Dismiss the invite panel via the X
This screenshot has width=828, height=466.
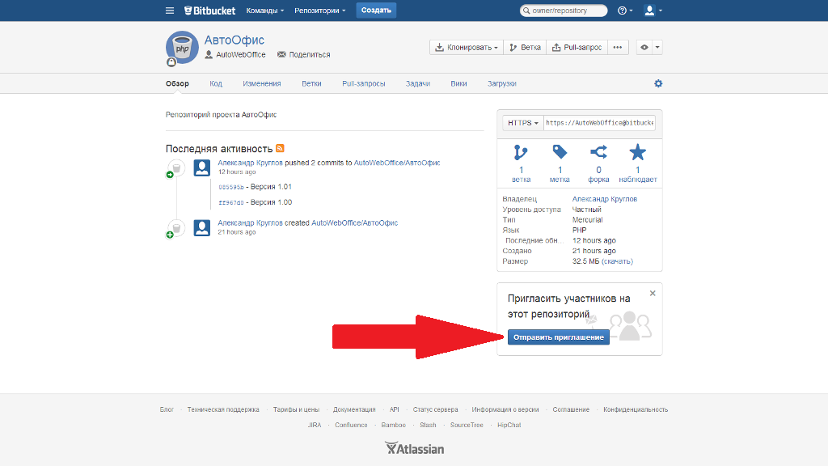pyautogui.click(x=653, y=293)
